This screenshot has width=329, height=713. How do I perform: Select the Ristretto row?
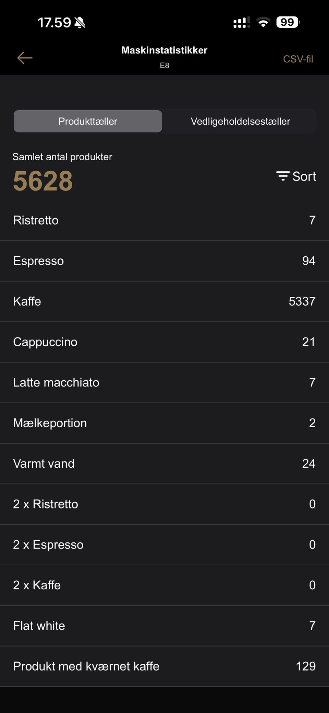click(x=164, y=220)
